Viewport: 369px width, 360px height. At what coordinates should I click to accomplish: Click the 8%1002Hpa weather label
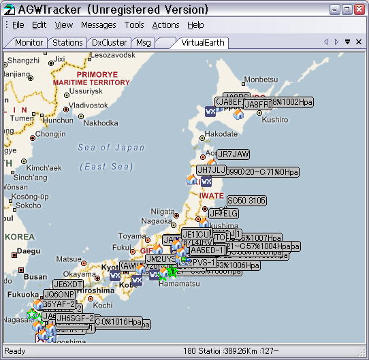(x=293, y=102)
